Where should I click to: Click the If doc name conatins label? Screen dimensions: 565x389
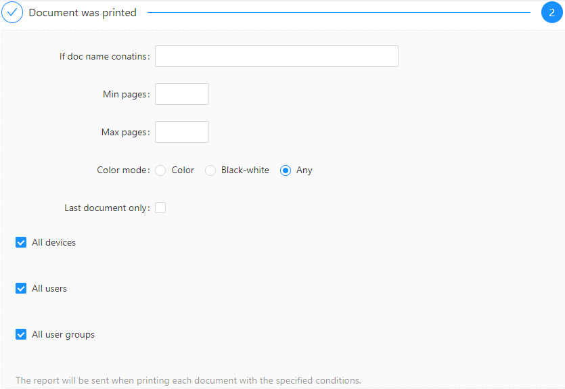(104, 57)
